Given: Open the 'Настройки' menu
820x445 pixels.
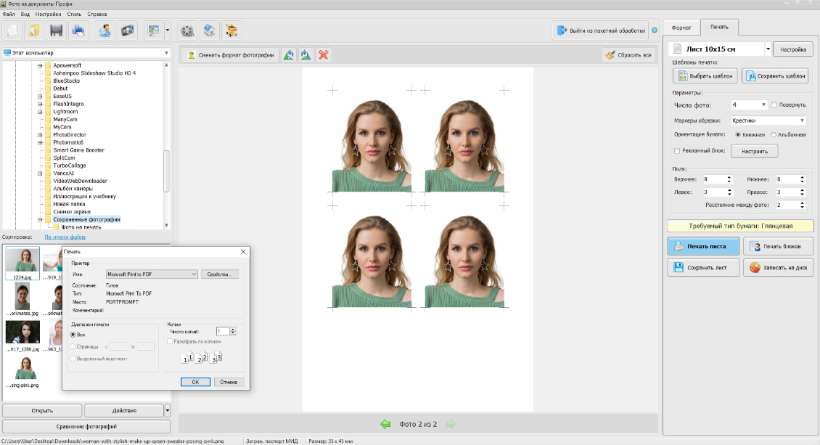Looking at the screenshot, I should tap(48, 15).
